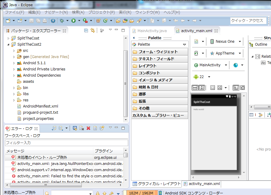Toggle vertical fill height button in layout toolbar
Viewport: 271px width, 195px height.
point(202,88)
